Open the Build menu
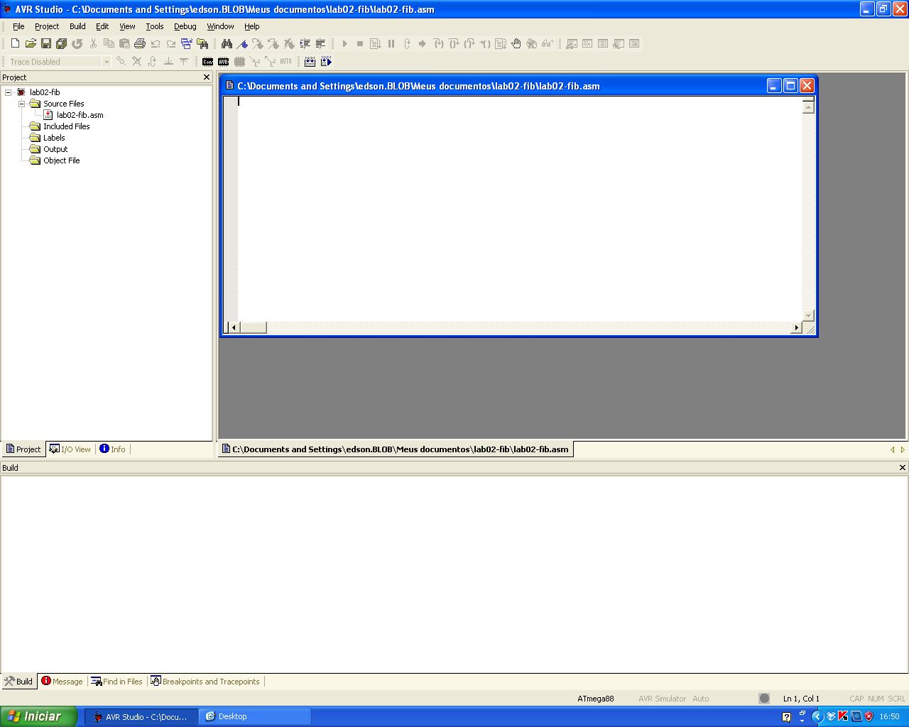This screenshot has height=727, width=909. click(x=77, y=26)
